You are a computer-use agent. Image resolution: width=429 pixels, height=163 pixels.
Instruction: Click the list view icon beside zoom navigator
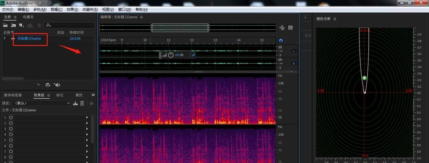(291, 27)
